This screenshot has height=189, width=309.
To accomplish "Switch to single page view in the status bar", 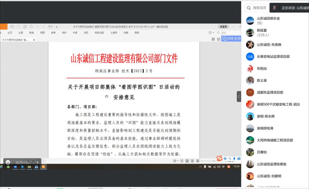I will pos(181,160).
